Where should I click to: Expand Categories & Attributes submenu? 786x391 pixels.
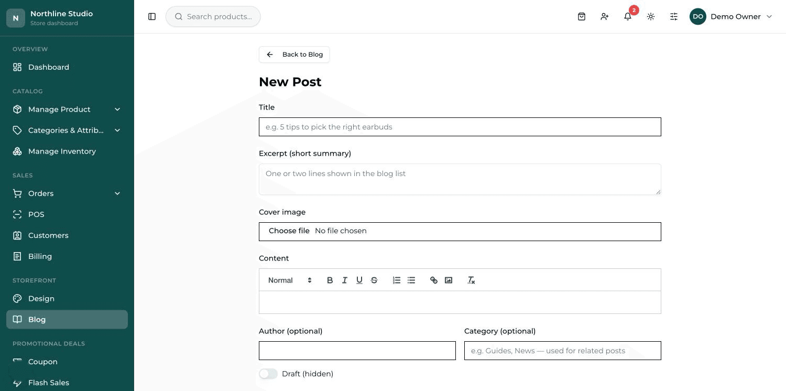pyautogui.click(x=117, y=131)
